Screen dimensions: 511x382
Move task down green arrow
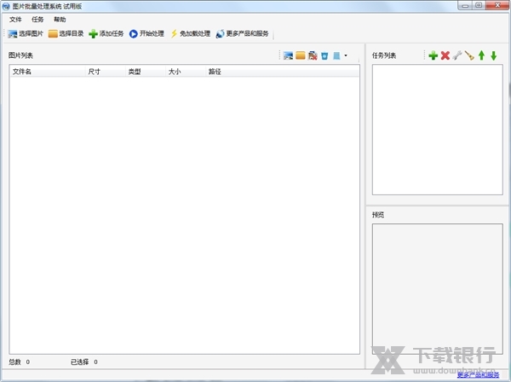click(494, 55)
